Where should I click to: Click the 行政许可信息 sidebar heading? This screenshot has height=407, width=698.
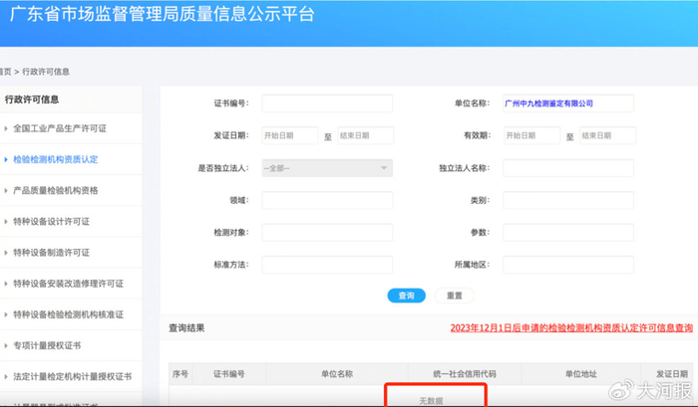[32, 100]
